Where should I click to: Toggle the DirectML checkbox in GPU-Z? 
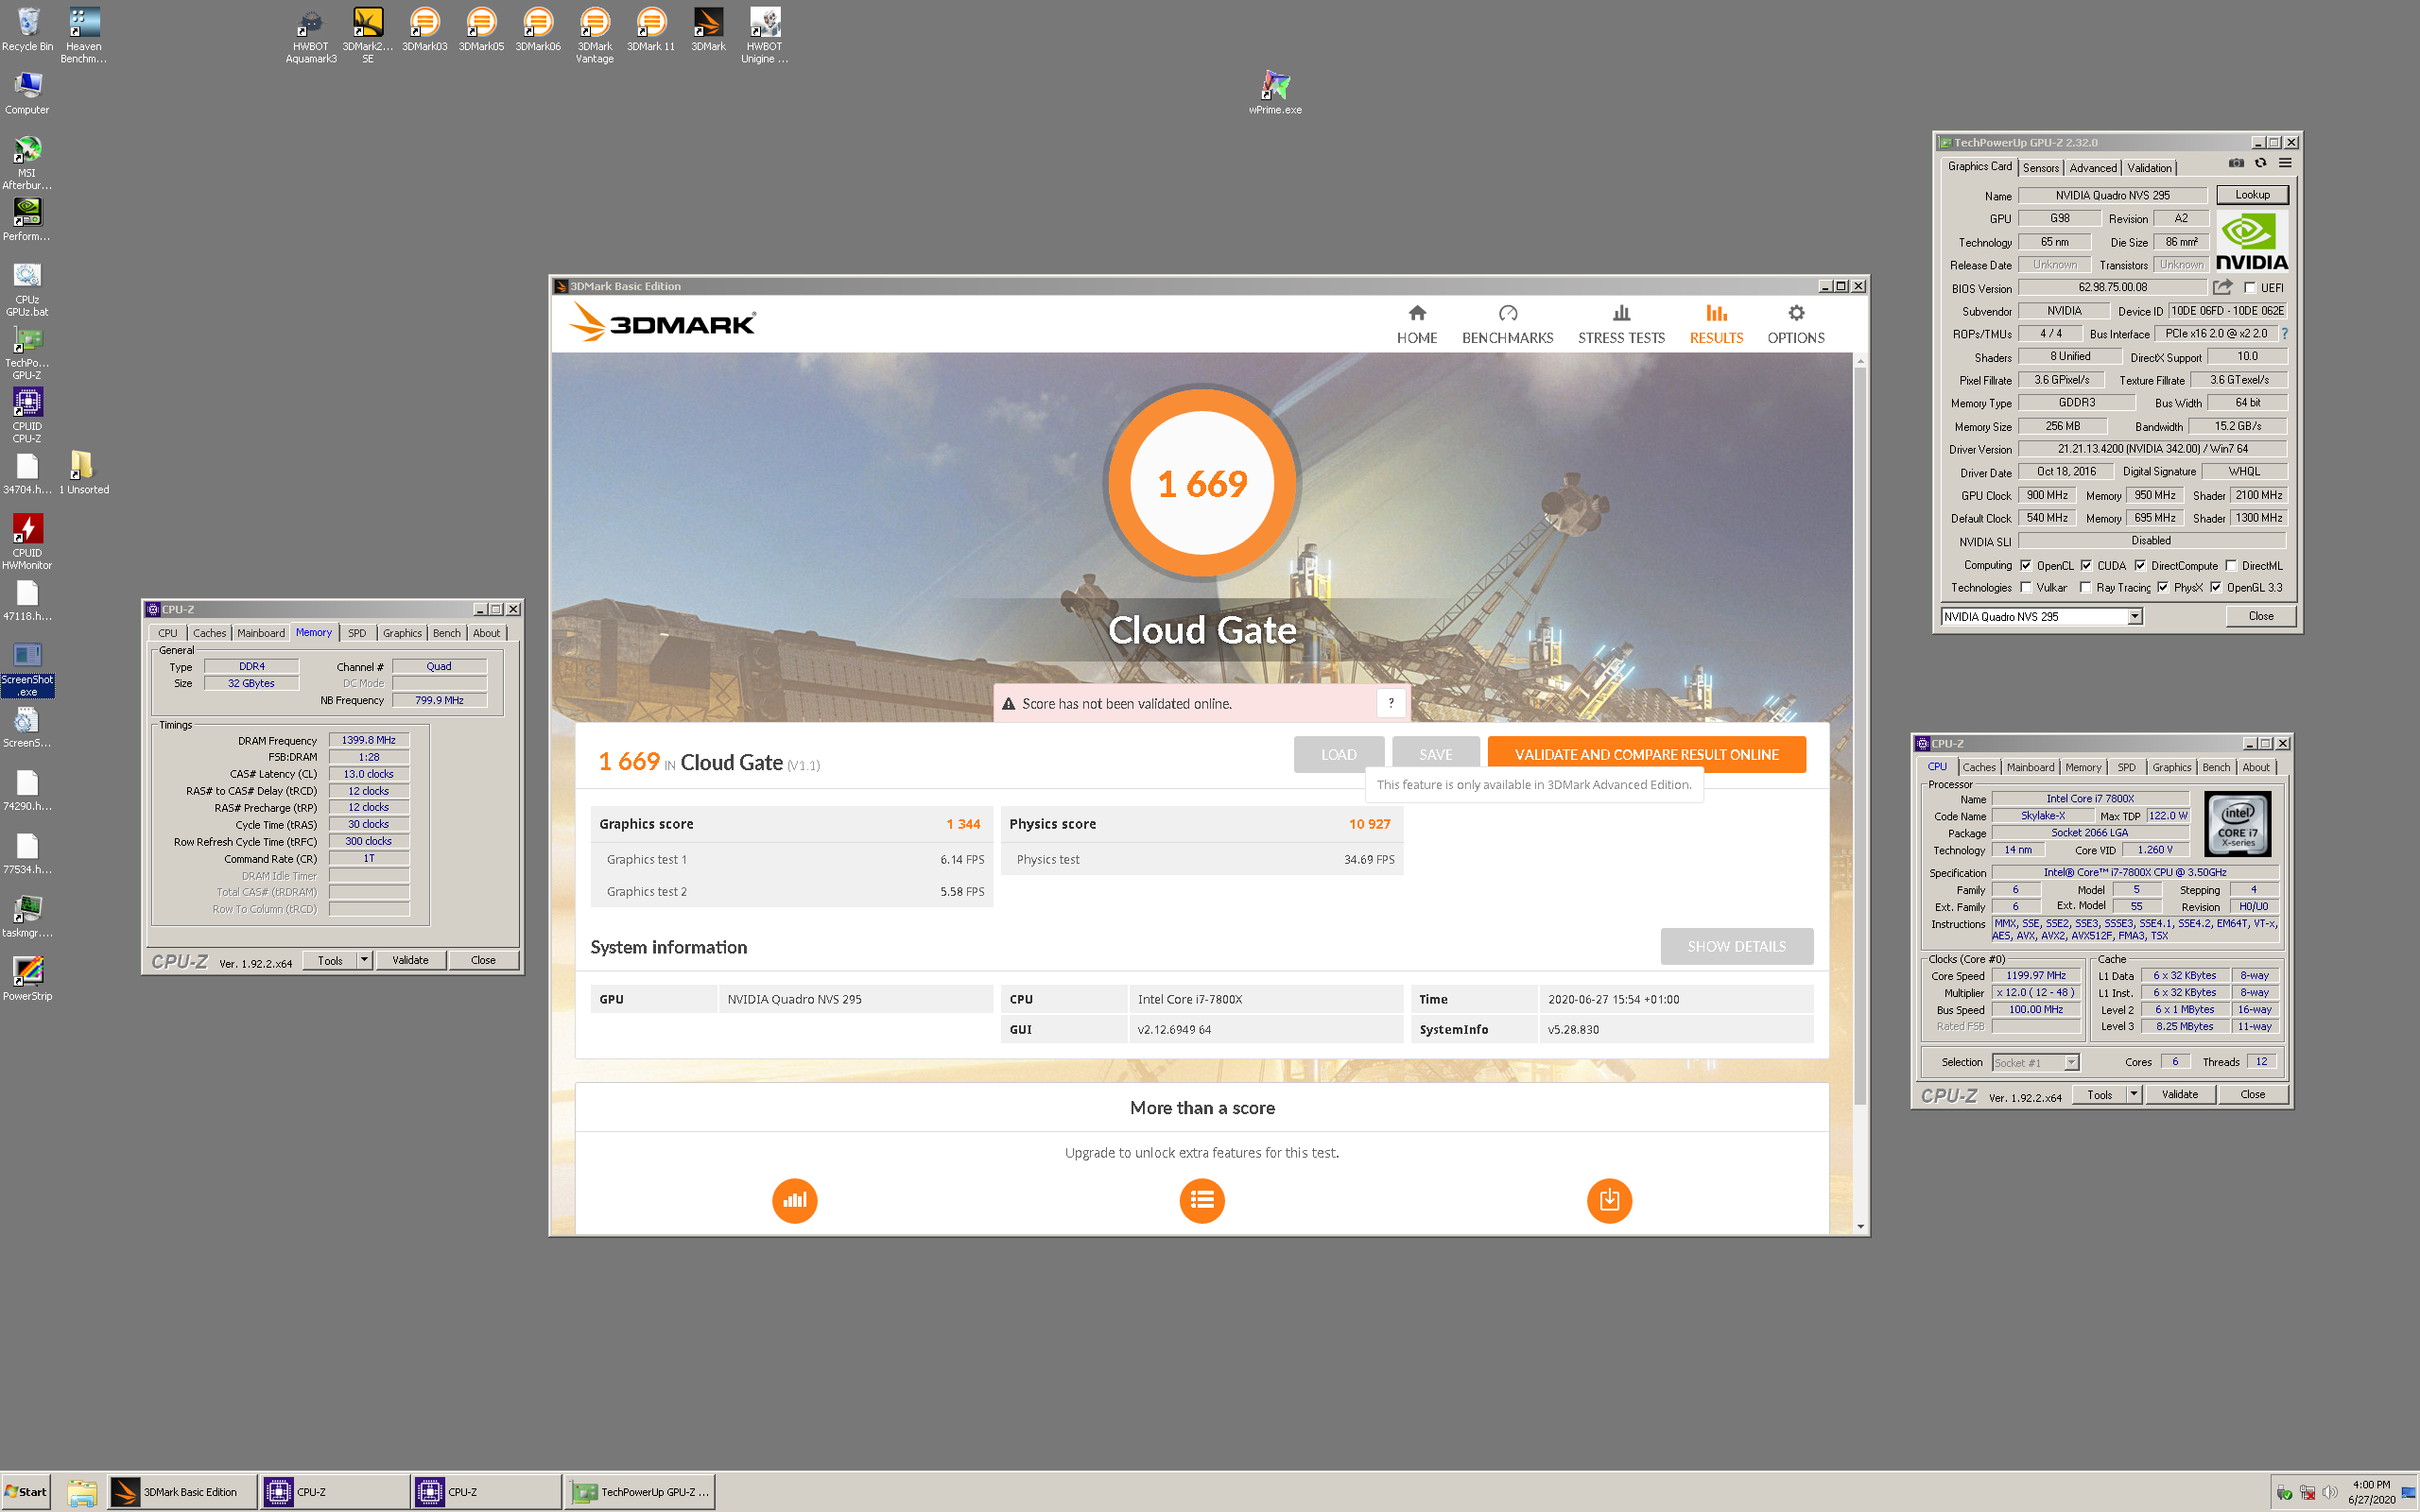click(2231, 565)
